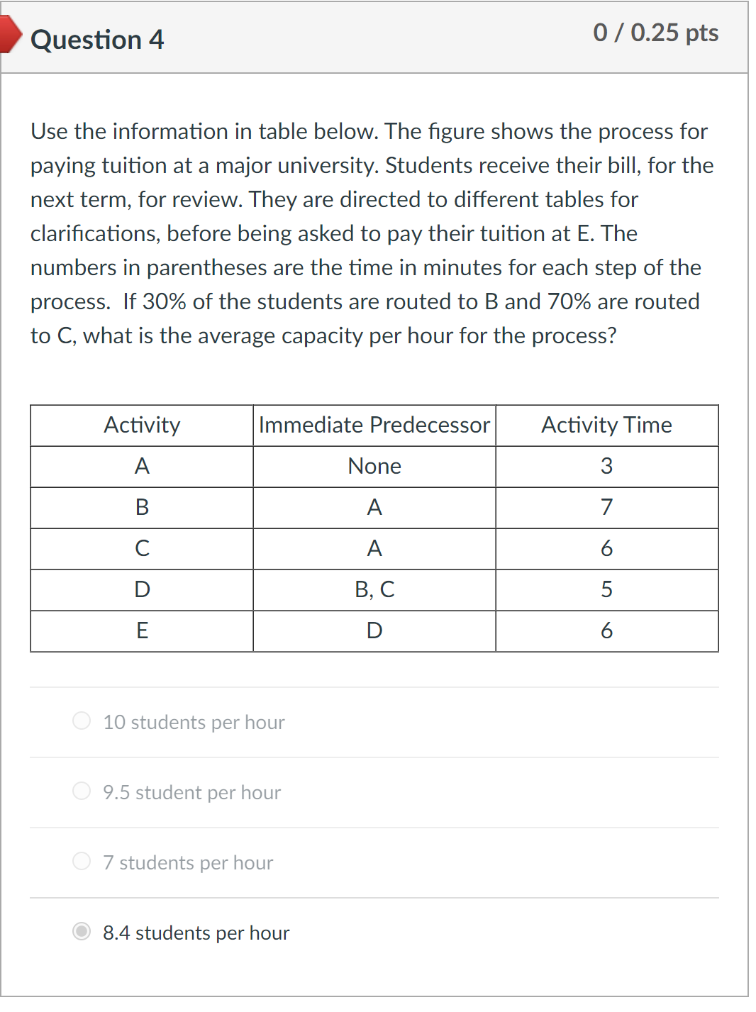Select the B, C predecessor cell
This screenshot has height=1012, width=756.
click(x=374, y=589)
